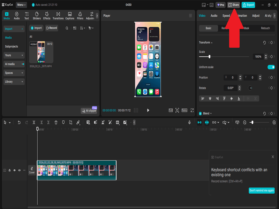Open the Text tool tab
The height and width of the screenshot is (209, 279).
(27, 16)
